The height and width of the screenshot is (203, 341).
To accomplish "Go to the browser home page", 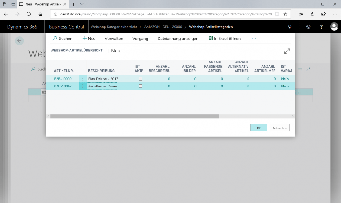I will point(40,14).
